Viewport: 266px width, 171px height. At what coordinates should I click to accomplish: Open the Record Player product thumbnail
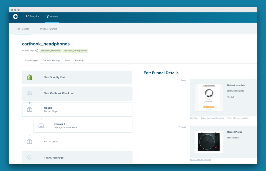pyautogui.click(x=209, y=142)
